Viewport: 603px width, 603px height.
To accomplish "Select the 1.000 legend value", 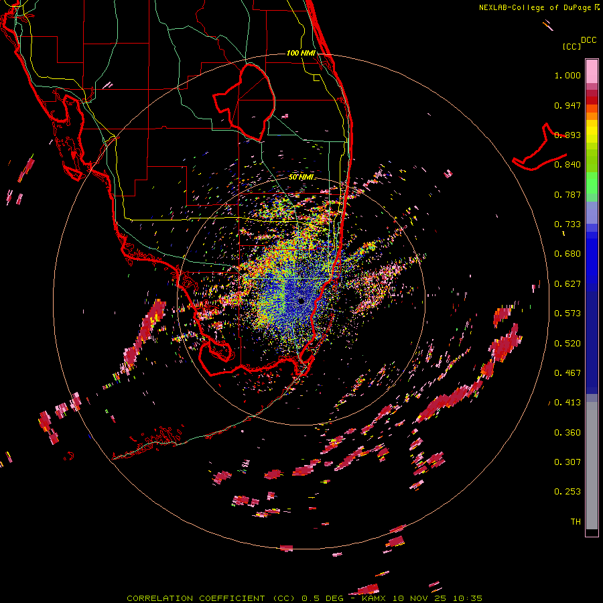I will 567,75.
